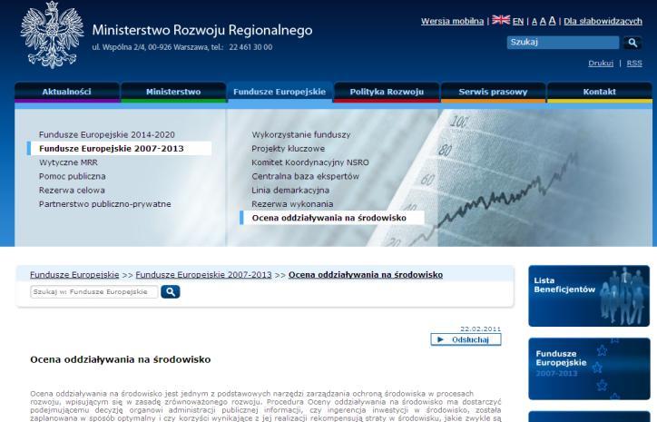The width and height of the screenshot is (657, 422).
Task: Focus the Szukaj search field in header
Action: pyautogui.click(x=563, y=43)
